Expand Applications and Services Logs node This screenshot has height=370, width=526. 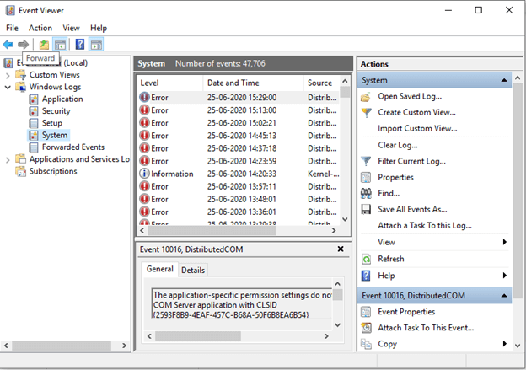pos(8,160)
